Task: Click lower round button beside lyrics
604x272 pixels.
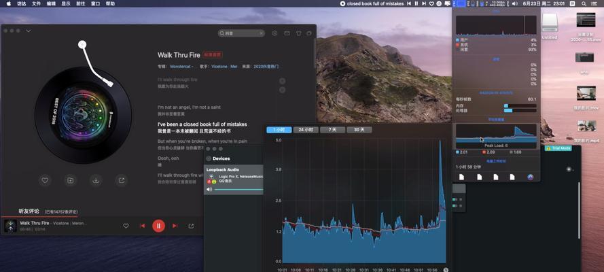Action: click(x=283, y=90)
